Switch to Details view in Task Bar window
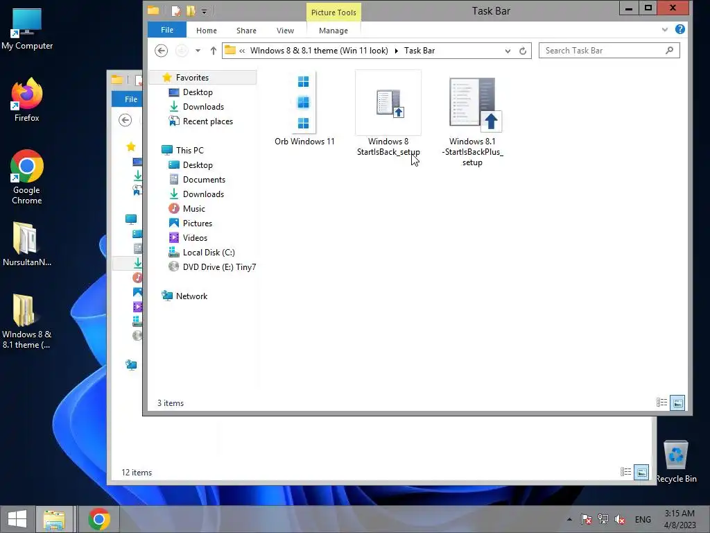Screen dimensions: 710x533 pos(661,402)
